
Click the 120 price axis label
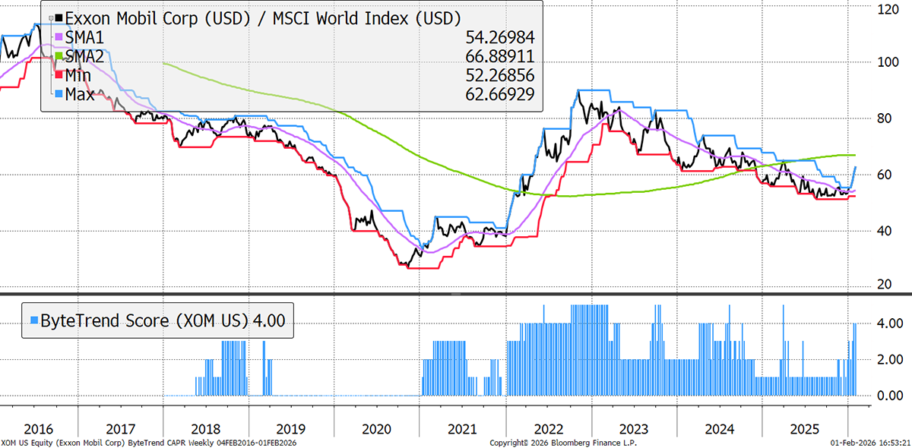click(885, 10)
